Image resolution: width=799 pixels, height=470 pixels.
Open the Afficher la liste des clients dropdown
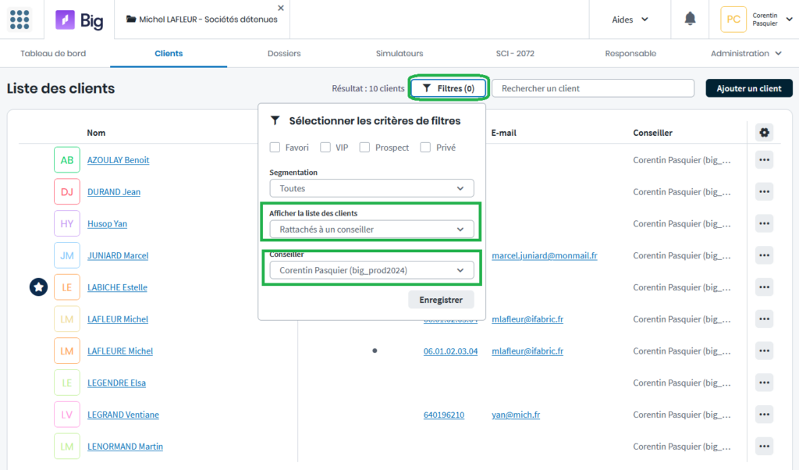click(x=371, y=230)
